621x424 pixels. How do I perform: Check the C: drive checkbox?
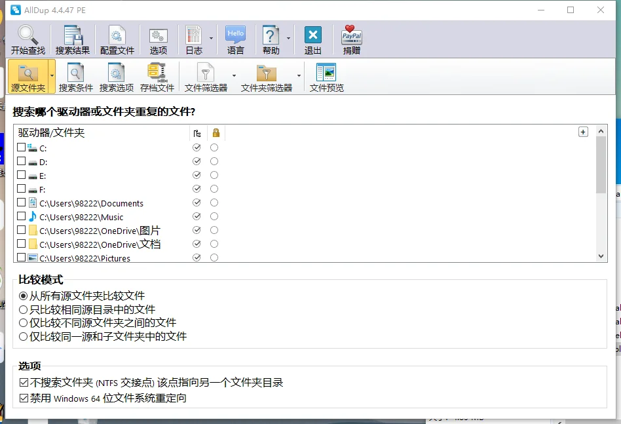pos(21,147)
